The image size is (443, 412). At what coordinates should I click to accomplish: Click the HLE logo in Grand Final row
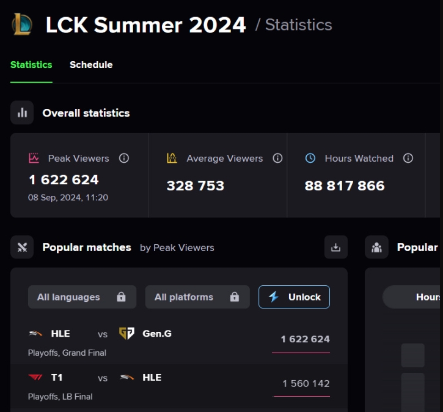[35, 334]
